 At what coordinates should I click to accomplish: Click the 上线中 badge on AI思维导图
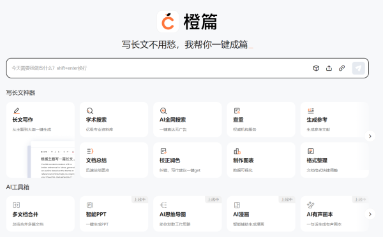pos(213,199)
